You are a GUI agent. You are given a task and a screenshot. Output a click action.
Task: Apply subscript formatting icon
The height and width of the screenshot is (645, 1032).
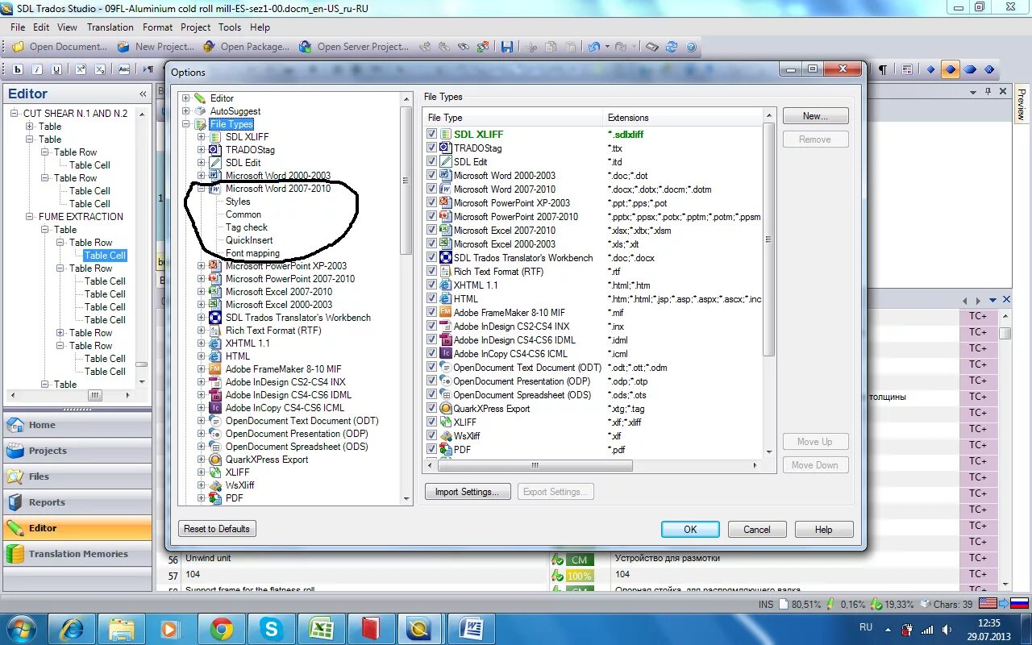coord(100,69)
